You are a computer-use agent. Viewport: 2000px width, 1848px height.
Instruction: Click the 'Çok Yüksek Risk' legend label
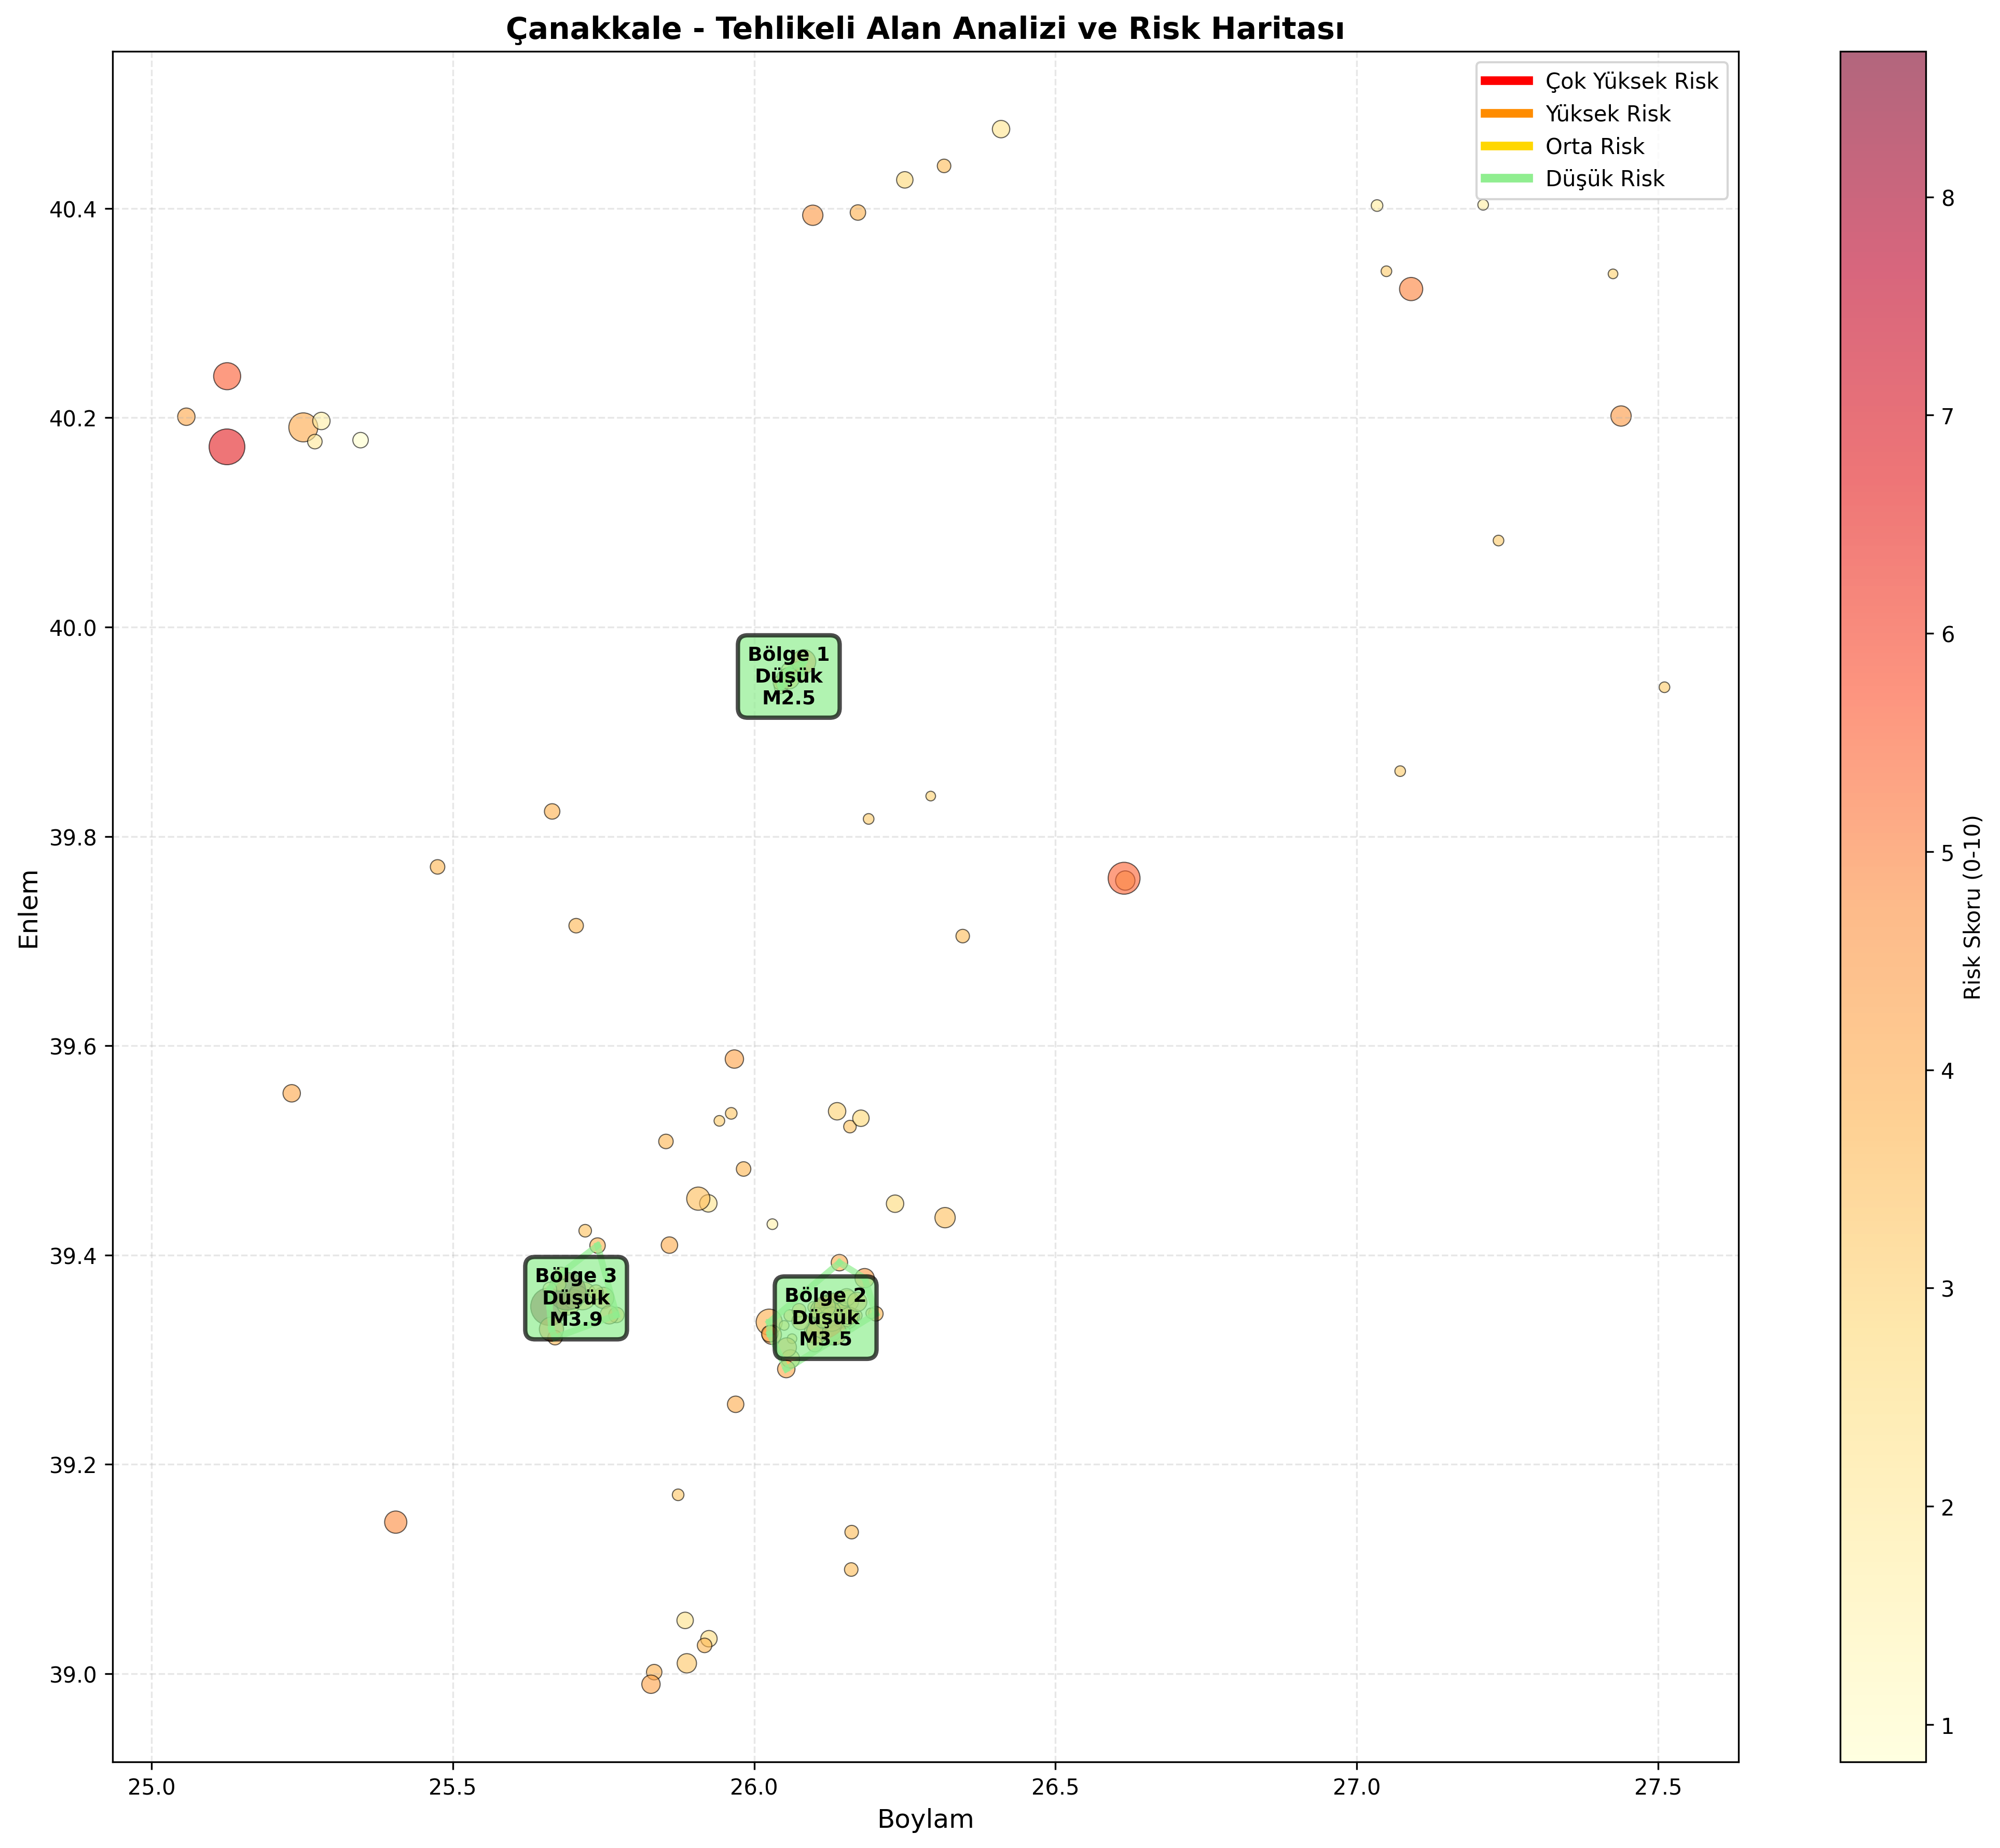[x=1632, y=81]
